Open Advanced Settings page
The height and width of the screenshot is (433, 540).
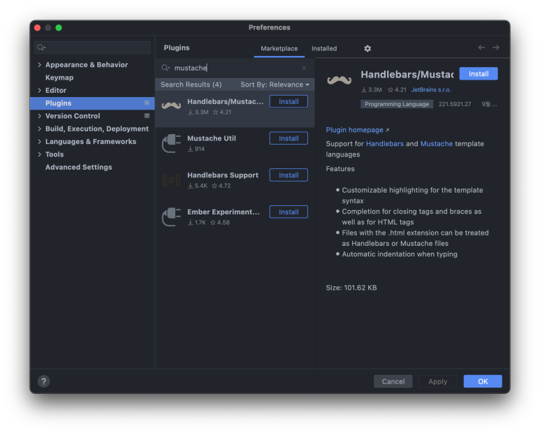(78, 167)
